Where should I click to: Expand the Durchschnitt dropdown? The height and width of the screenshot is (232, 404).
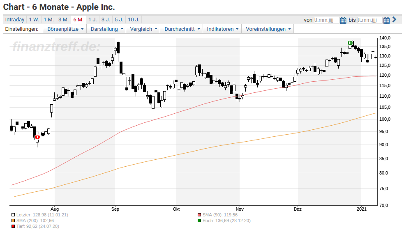tap(182, 29)
